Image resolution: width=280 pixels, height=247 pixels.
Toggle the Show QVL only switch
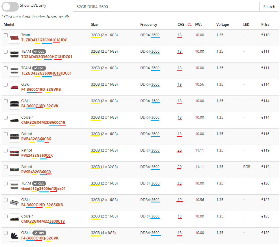coord(10,7)
